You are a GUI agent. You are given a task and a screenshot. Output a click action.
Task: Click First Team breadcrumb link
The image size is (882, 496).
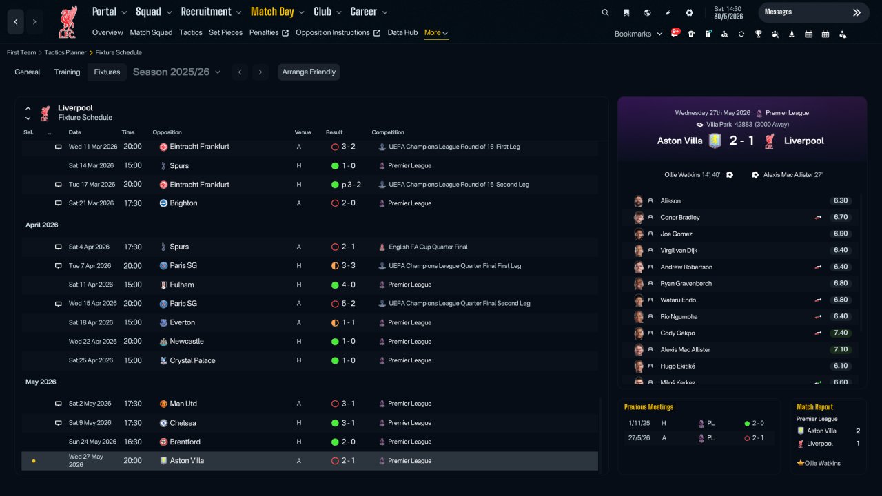click(21, 52)
